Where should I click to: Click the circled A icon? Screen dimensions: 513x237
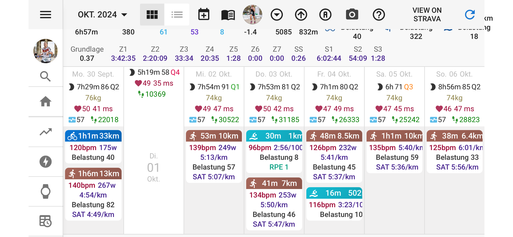tap(325, 15)
